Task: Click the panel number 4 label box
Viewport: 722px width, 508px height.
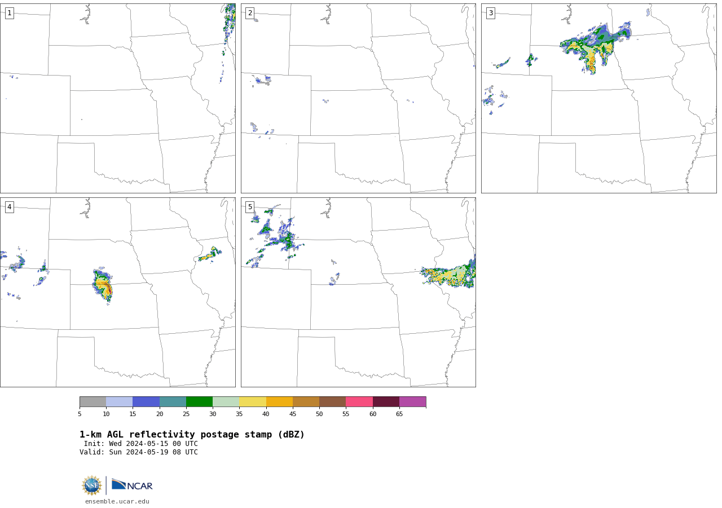Action: point(9,207)
